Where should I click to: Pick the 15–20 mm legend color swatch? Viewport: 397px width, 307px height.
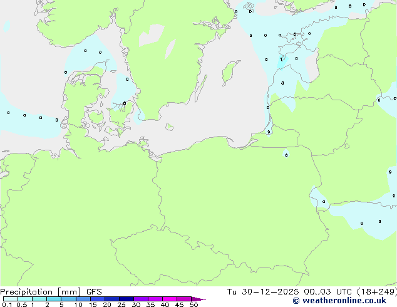point(98,299)
